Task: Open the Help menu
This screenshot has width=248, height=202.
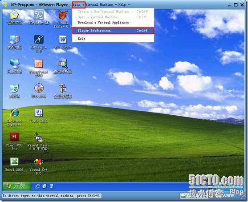Action: coord(124,5)
